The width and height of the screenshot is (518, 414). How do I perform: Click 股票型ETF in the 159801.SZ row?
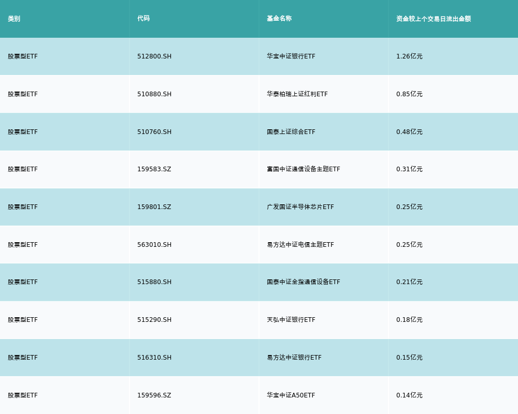(23, 207)
